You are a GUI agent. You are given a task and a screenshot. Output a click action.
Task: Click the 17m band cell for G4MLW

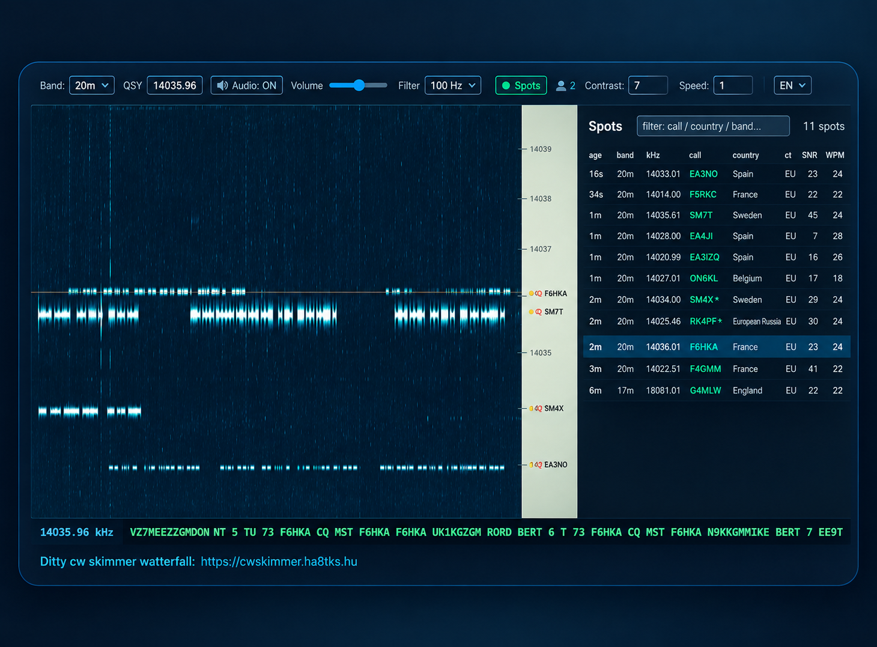[x=625, y=390]
